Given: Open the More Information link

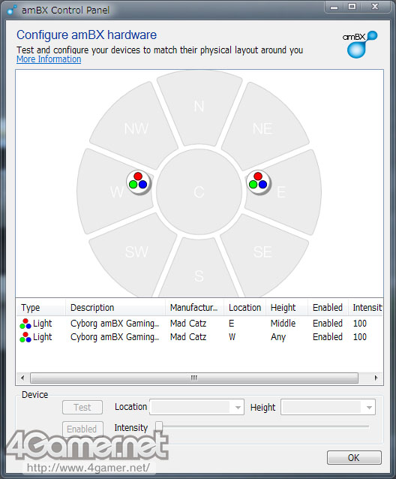Looking at the screenshot, I should pyautogui.click(x=49, y=59).
